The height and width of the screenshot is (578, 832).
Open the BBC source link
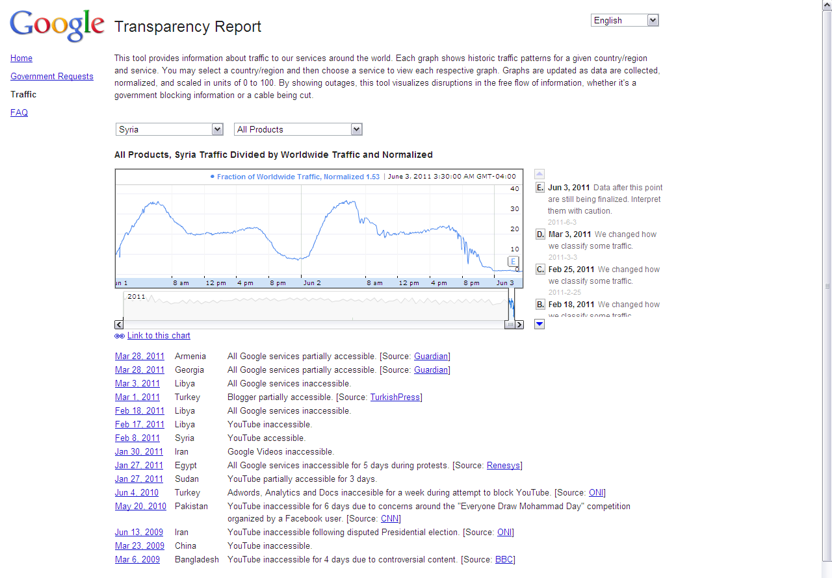tap(504, 559)
